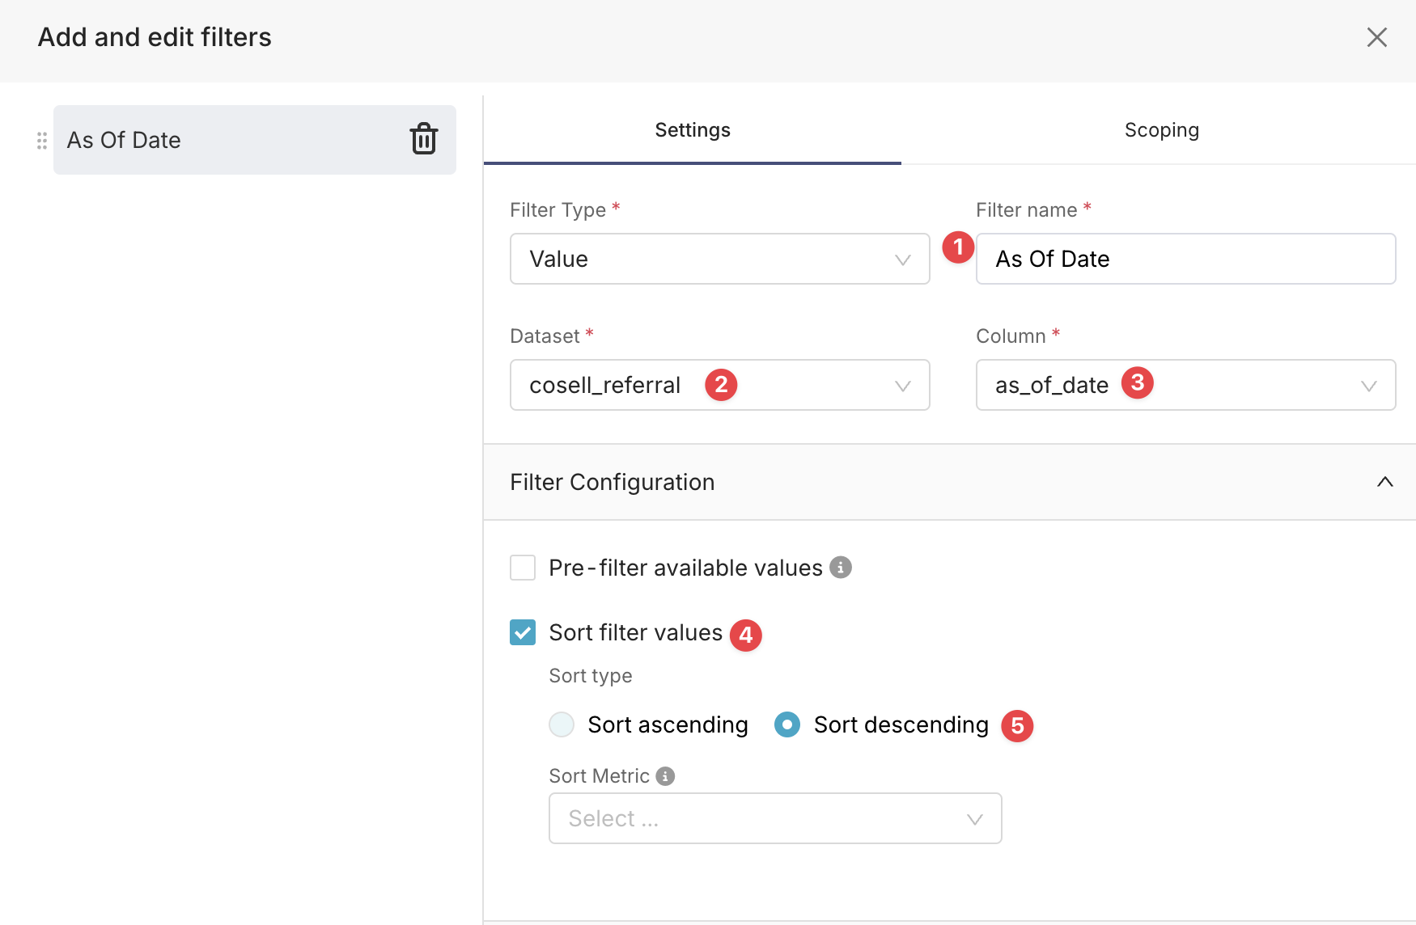
Task: Collapse the Filter Configuration section
Action: coord(1384,482)
